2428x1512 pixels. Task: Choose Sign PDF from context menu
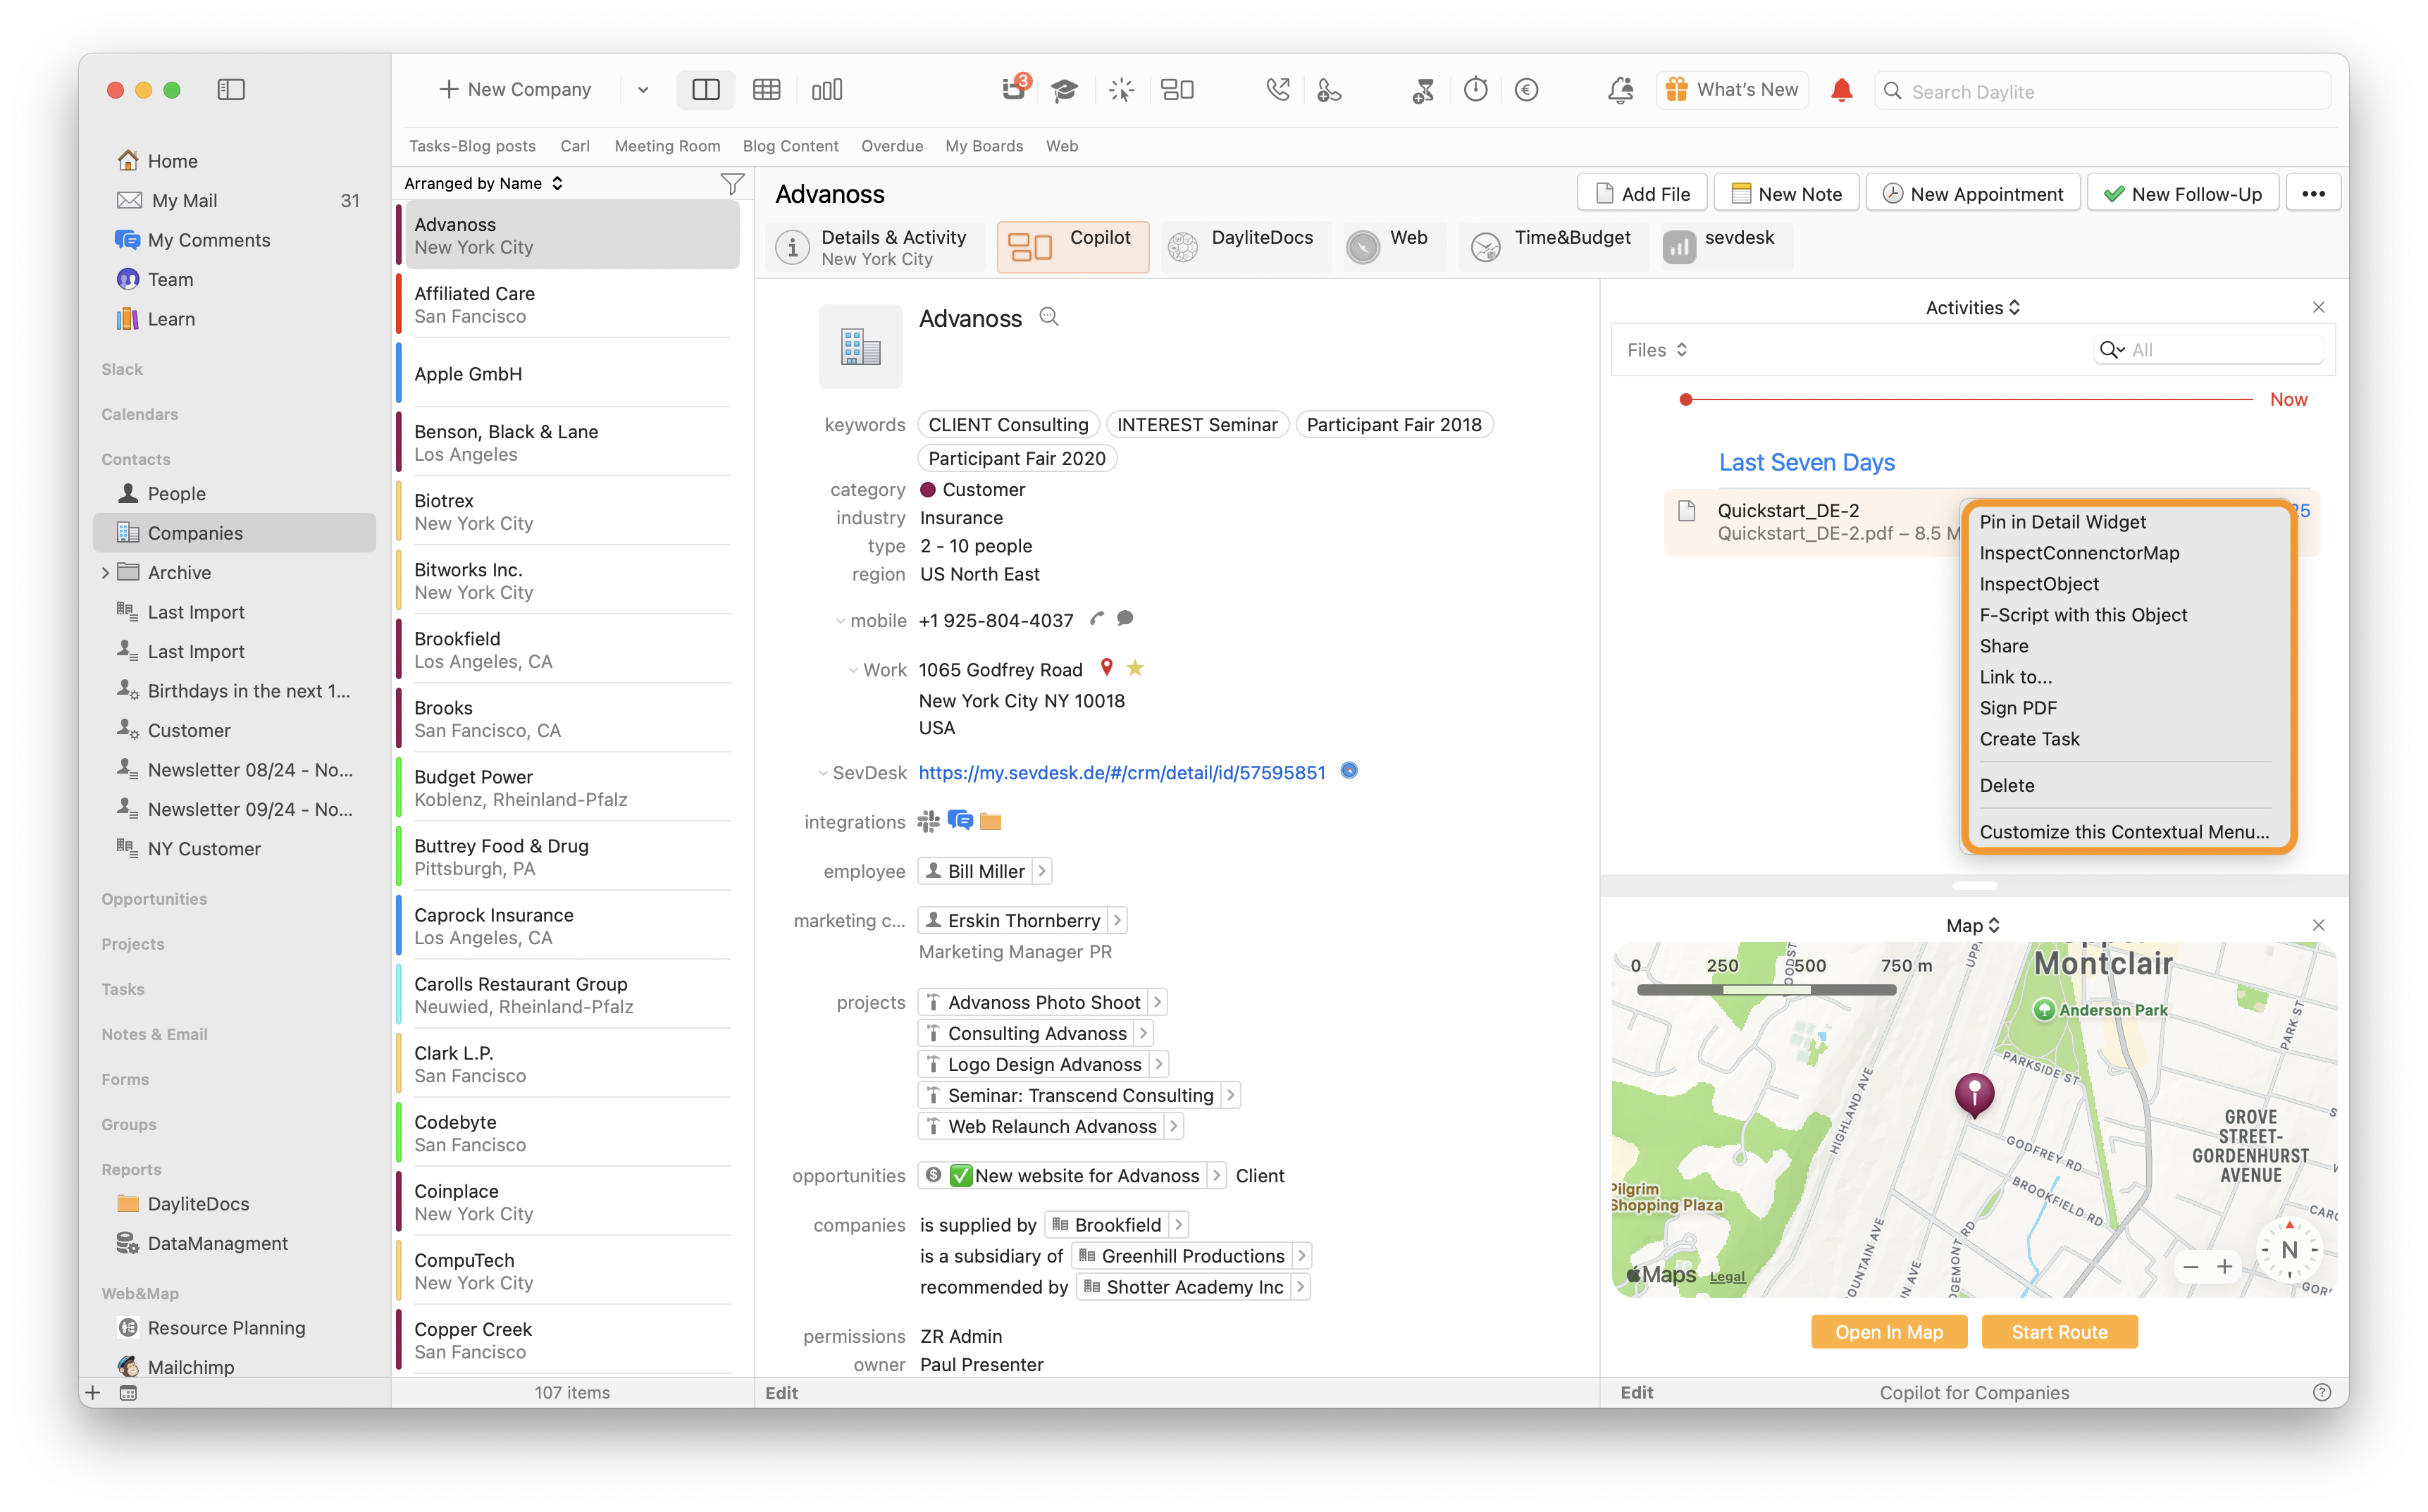point(2018,707)
